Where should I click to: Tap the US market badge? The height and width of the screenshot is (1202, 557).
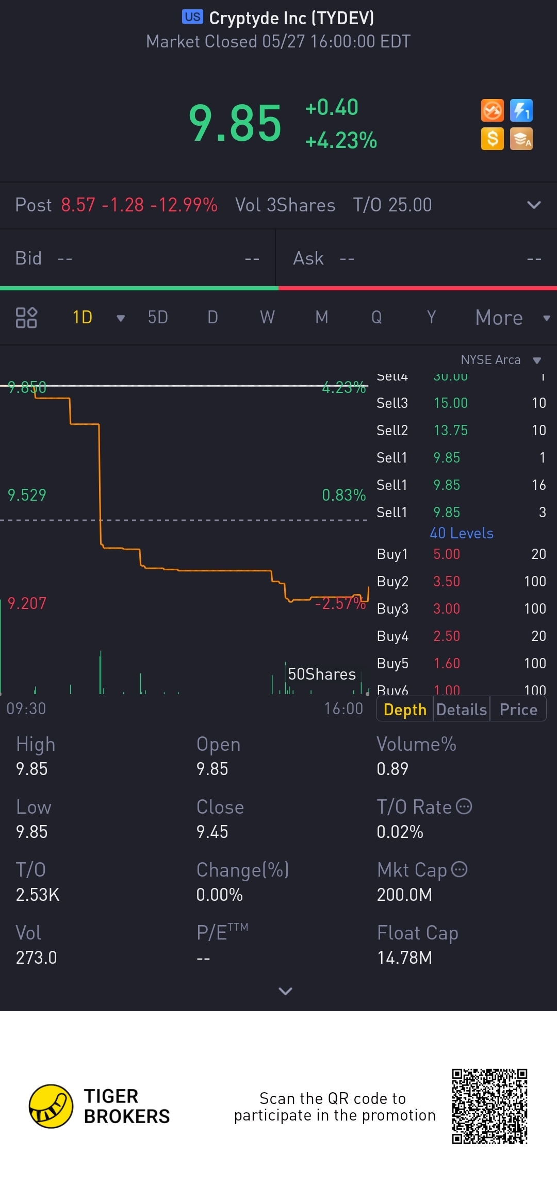(192, 17)
